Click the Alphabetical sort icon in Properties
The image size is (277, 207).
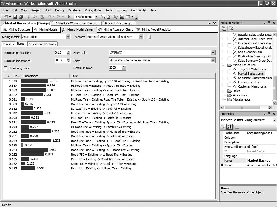tap(229, 126)
